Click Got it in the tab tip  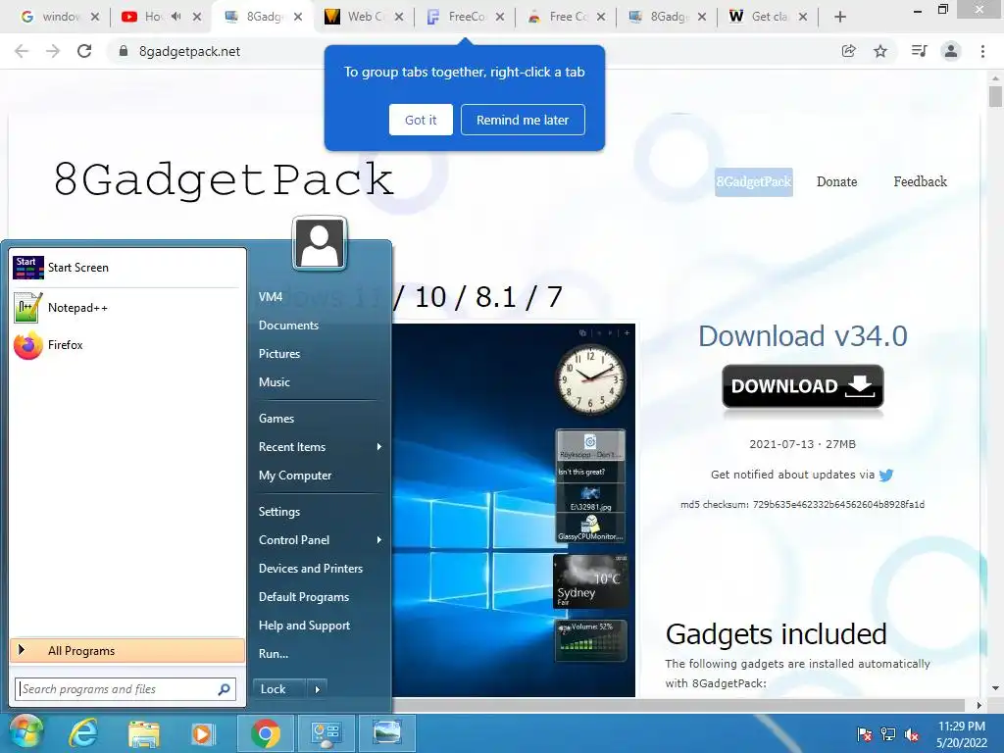coord(421,120)
